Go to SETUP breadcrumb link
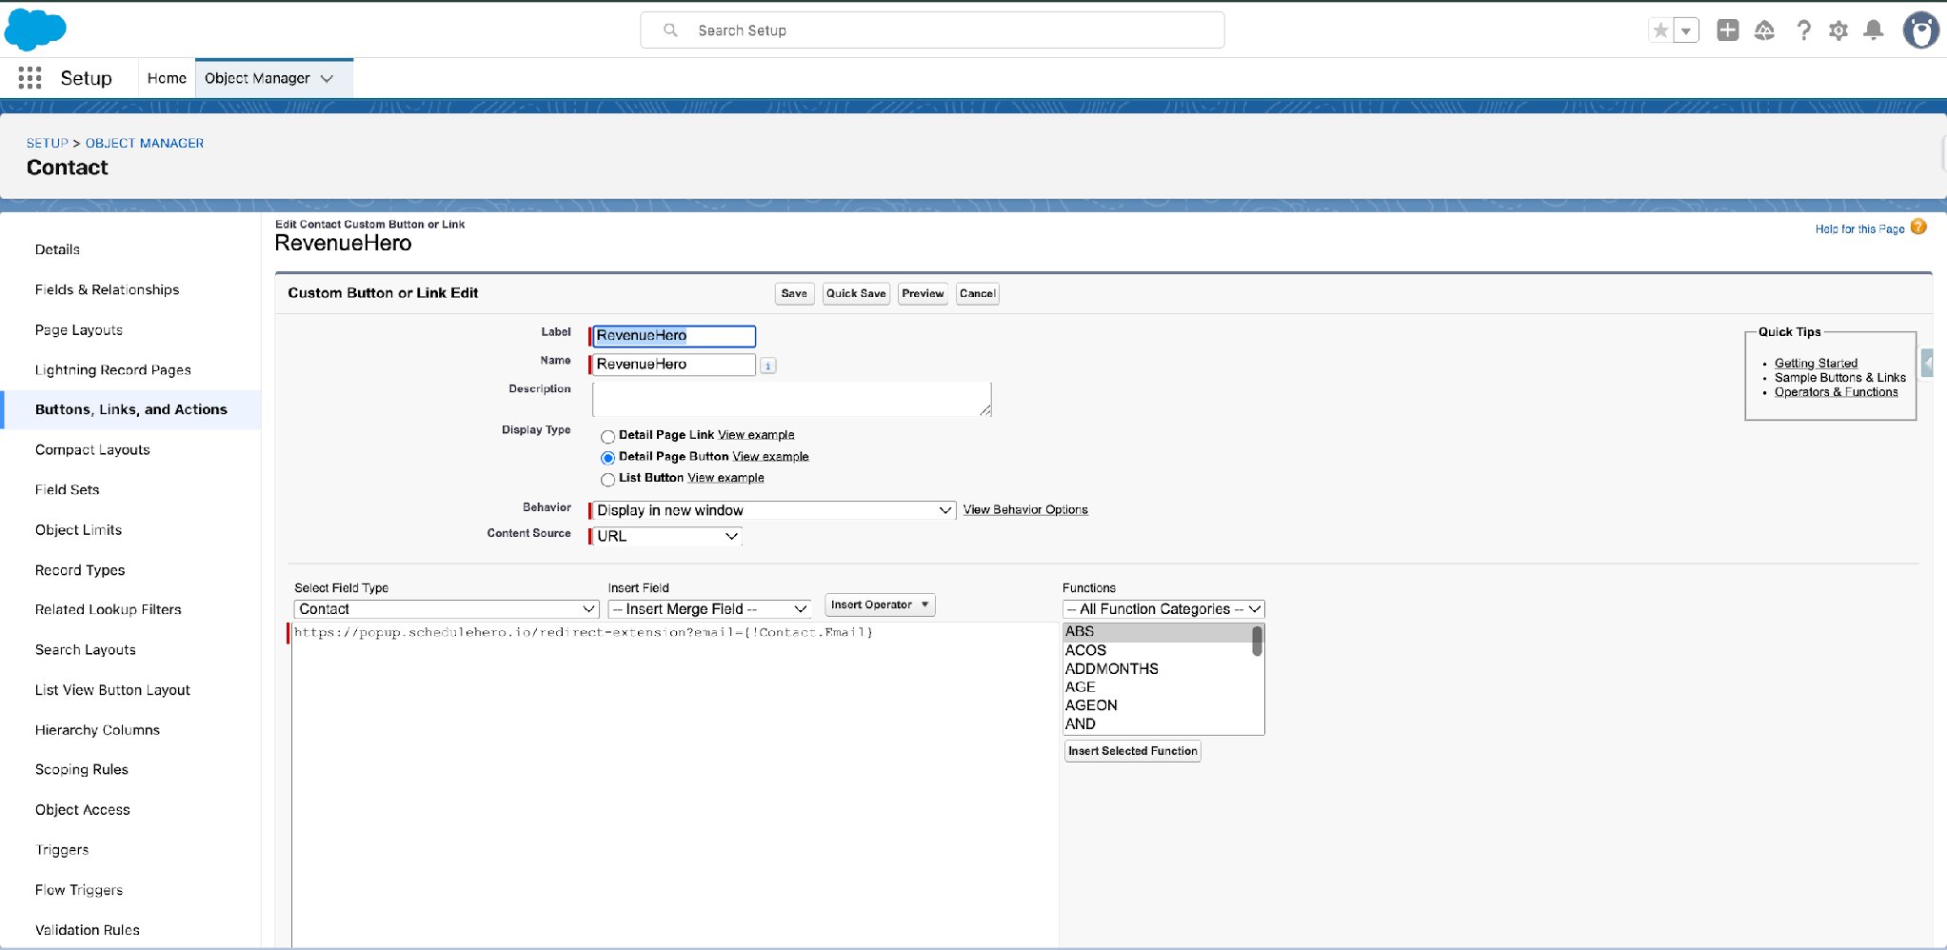 [48, 143]
